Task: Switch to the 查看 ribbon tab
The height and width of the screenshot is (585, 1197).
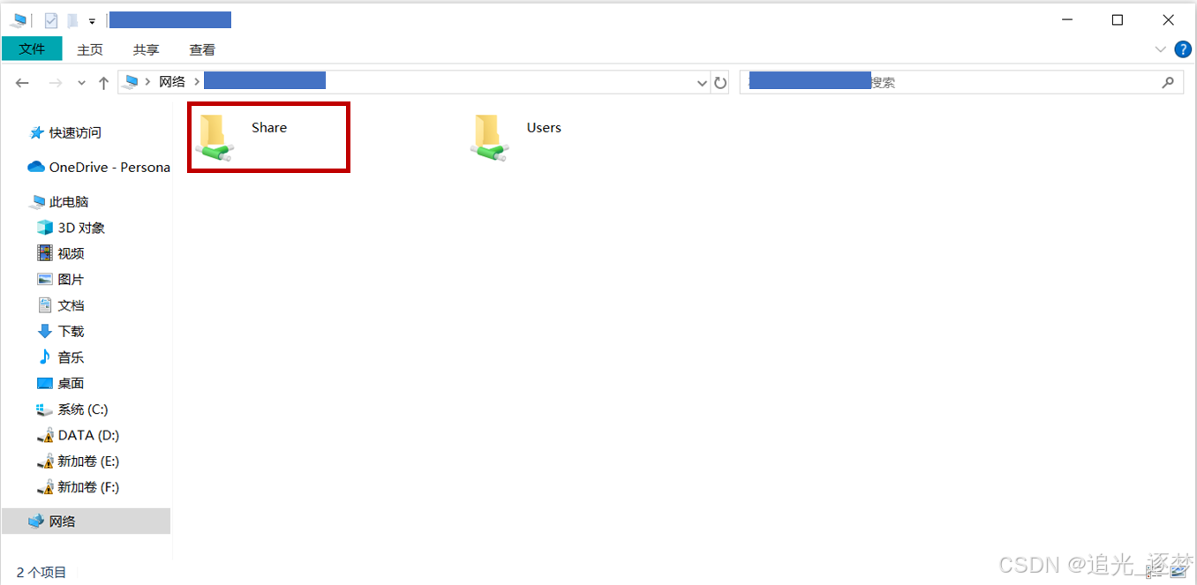Action: tap(202, 49)
